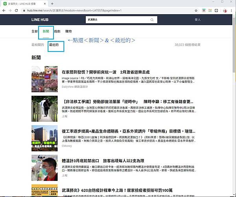236x197 pixels.
Task: Open article 在家悶到發慌？開學前爽玩一波
Action: coord(106,72)
